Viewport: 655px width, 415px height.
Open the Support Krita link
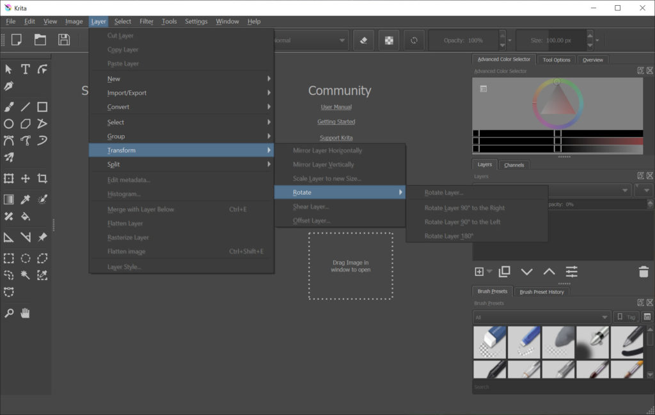tap(336, 138)
